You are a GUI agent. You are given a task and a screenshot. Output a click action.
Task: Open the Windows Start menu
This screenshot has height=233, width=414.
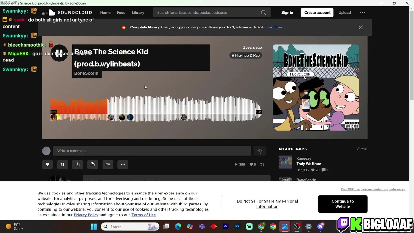pos(93,227)
